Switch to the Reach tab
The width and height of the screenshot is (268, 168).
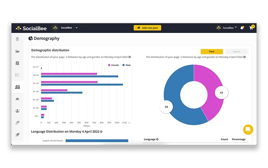click(236, 51)
